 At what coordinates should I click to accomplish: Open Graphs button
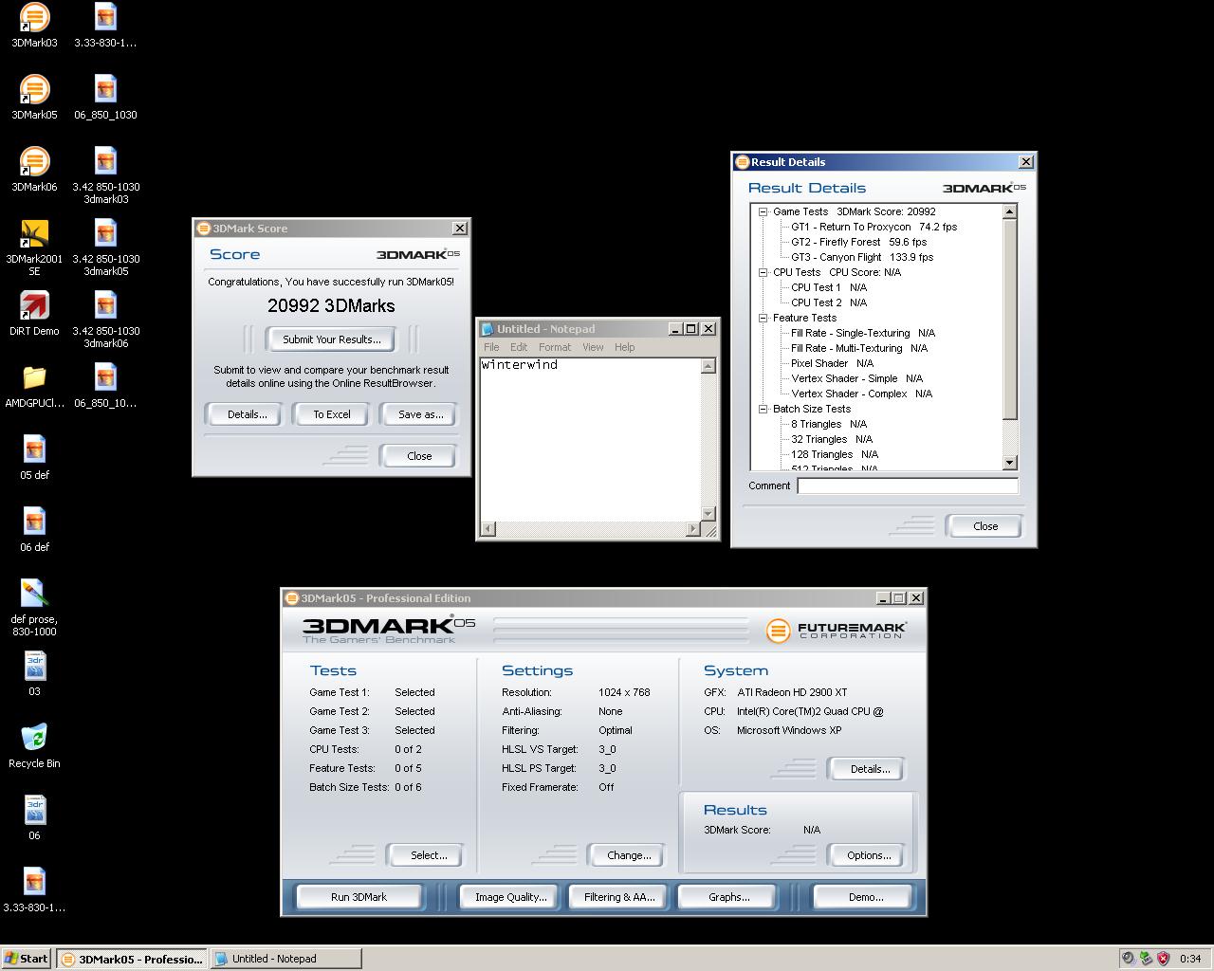point(728,897)
